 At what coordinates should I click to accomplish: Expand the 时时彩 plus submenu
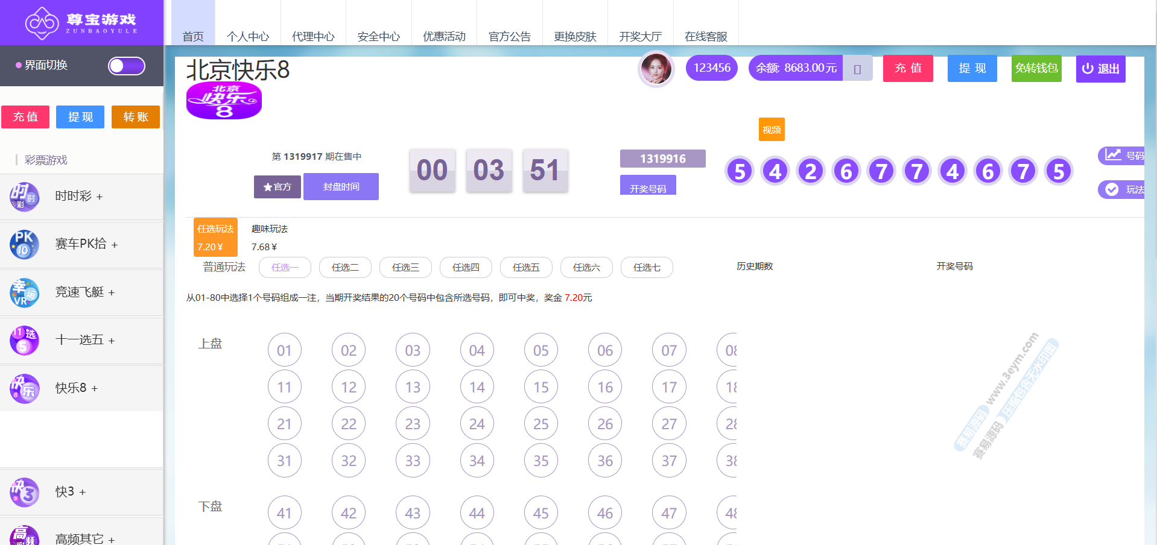coord(100,197)
